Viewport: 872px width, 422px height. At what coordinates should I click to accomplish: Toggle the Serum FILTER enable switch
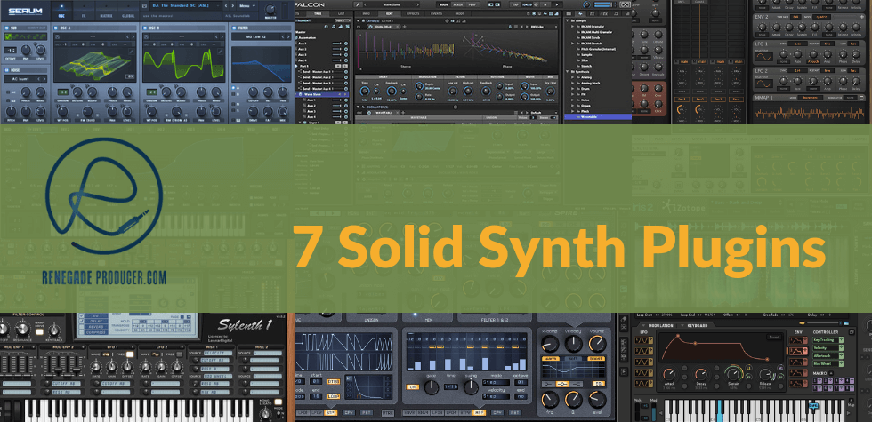point(234,28)
